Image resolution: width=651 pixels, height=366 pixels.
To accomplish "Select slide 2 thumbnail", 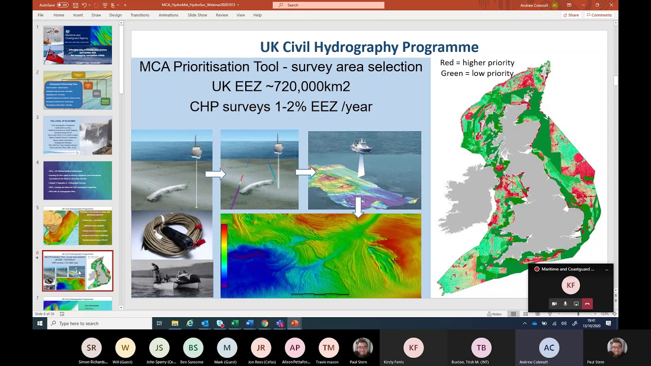I will tap(77, 90).
